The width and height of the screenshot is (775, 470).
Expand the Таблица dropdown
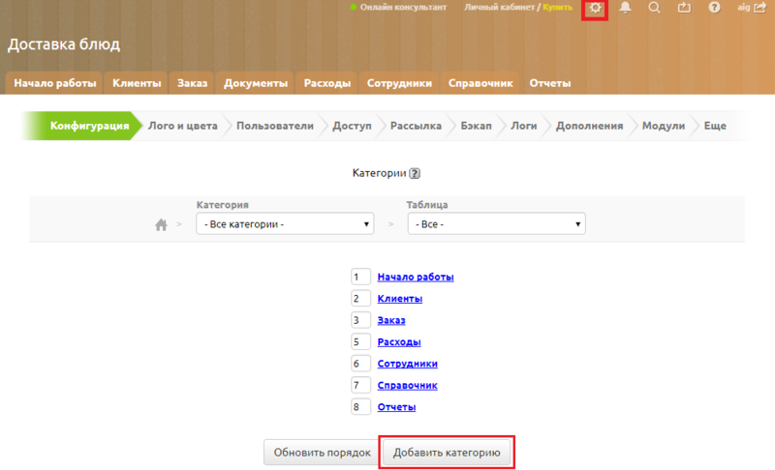[x=496, y=223]
